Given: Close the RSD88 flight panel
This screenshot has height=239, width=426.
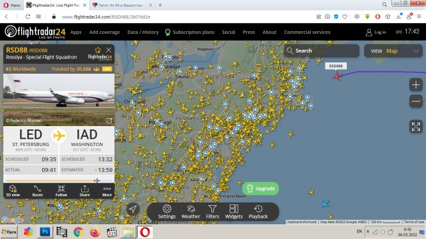Looking at the screenshot, I should point(108,50).
